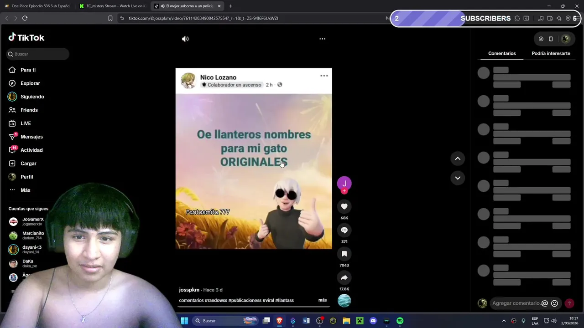This screenshot has width=584, height=328.
Task: Bookmark this page in the browser toolbar
Action: point(110,18)
